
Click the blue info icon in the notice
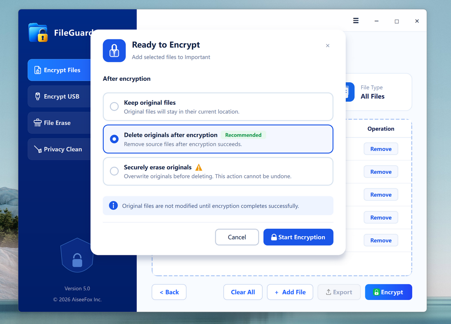pos(113,205)
